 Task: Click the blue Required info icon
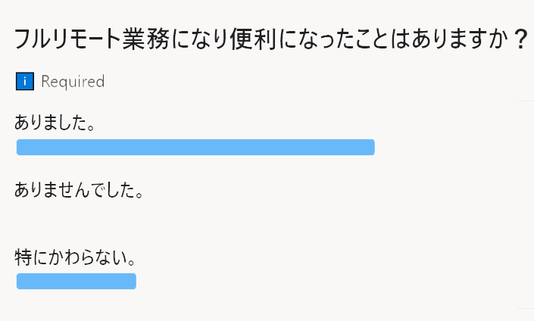[x=26, y=81]
